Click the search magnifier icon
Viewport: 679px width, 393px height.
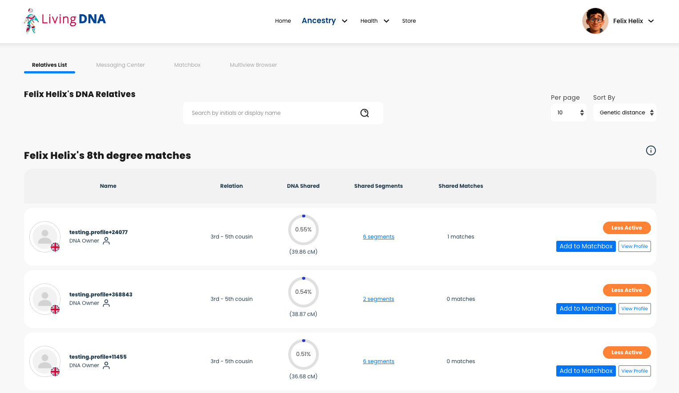click(x=365, y=113)
